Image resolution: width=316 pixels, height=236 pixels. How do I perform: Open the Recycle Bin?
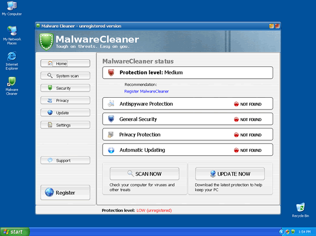[x=300, y=207]
